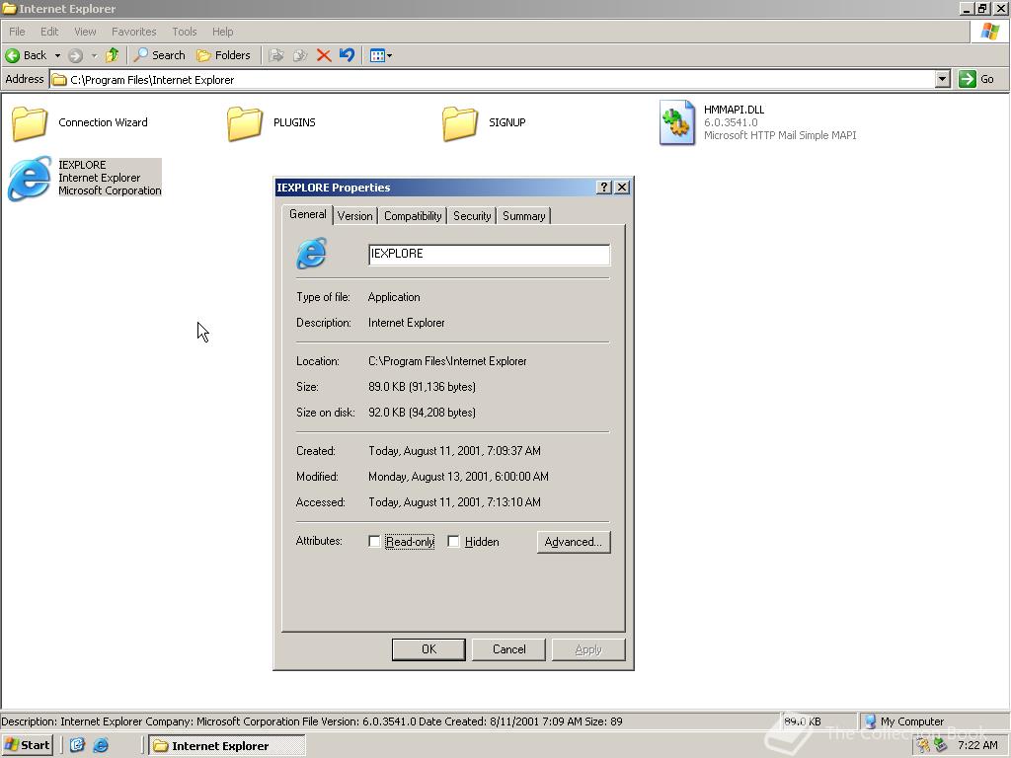Click OK in Properties dialog
This screenshot has width=1011, height=758.
(x=428, y=649)
